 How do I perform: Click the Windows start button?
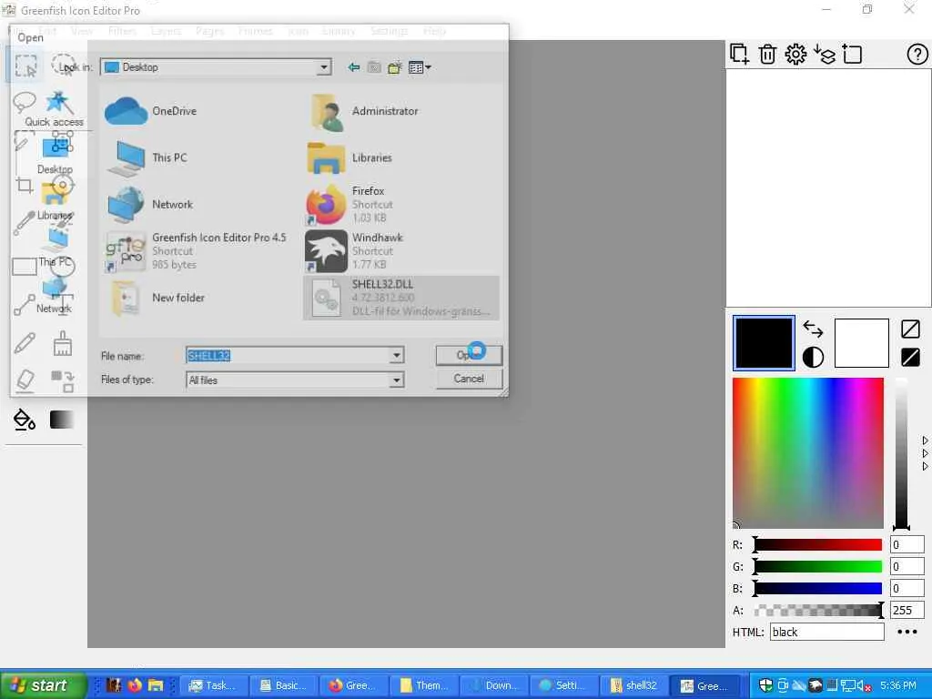pyautogui.click(x=42, y=685)
